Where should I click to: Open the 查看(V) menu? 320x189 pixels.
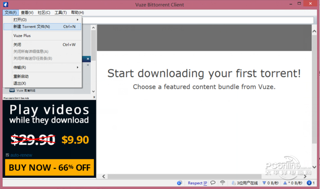(x=27, y=13)
